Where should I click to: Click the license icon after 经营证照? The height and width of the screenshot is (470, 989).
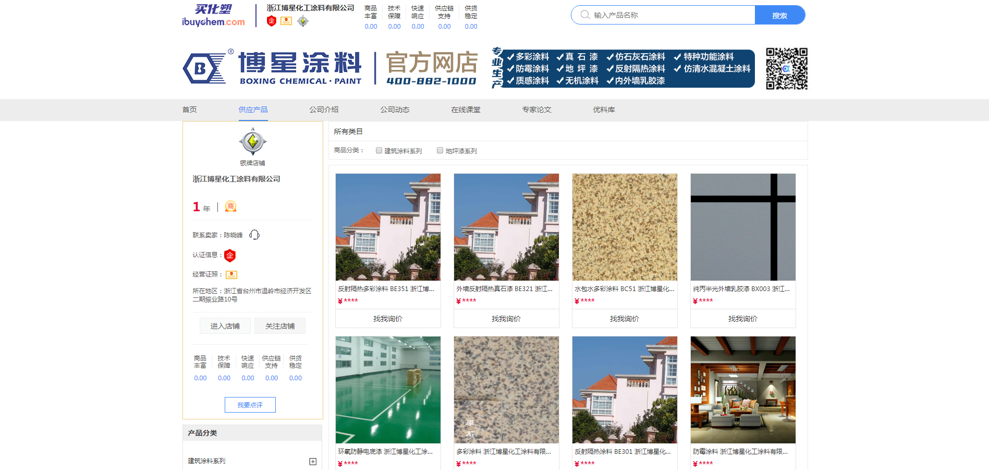231,275
